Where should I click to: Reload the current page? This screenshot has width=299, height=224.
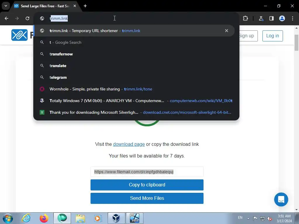27,18
